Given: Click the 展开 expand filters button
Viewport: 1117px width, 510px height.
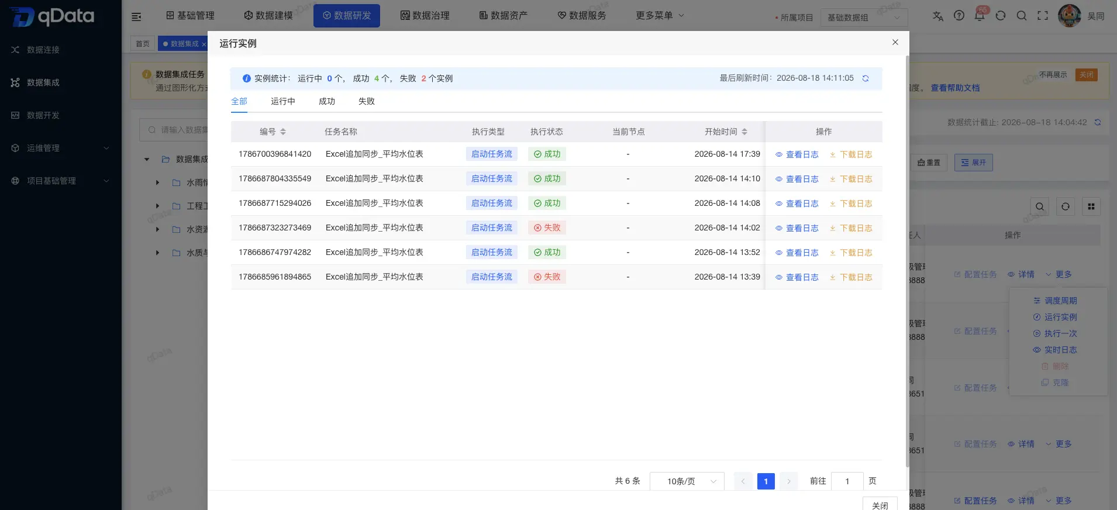Looking at the screenshot, I should (974, 163).
